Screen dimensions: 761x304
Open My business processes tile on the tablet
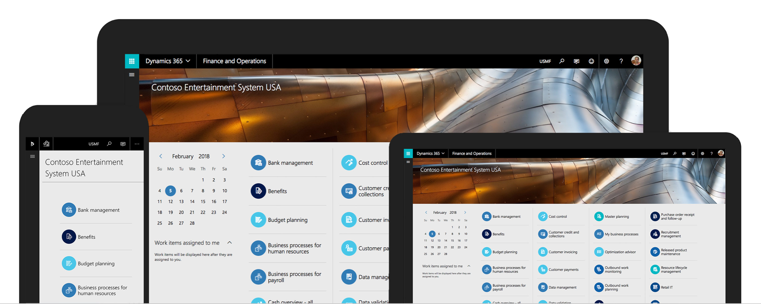click(617, 234)
